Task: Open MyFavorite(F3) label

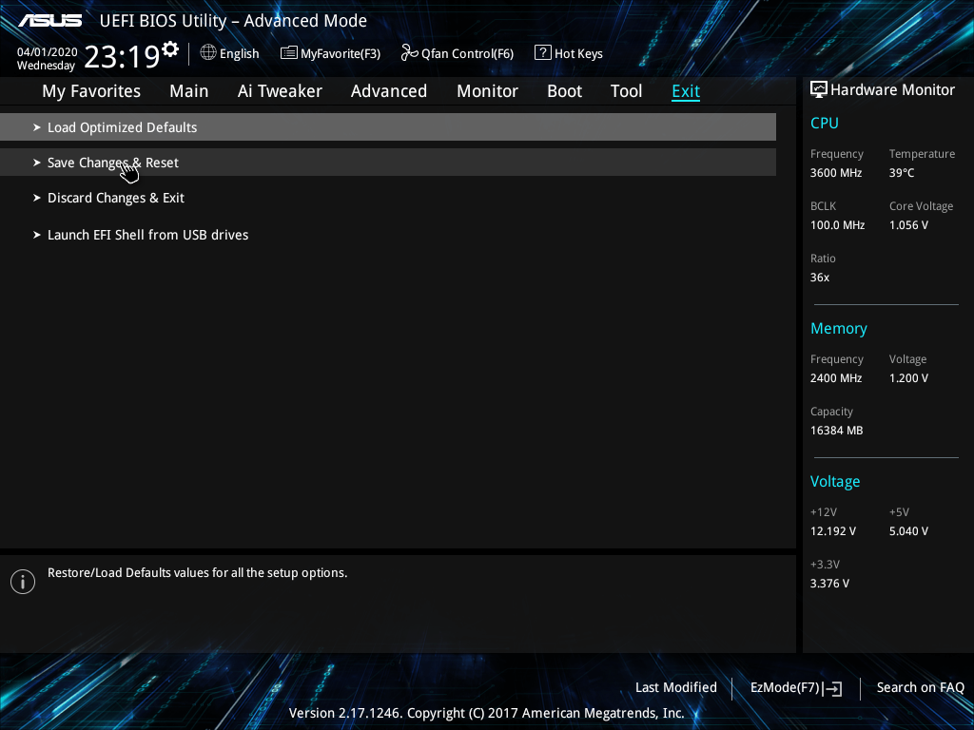Action: click(x=341, y=54)
